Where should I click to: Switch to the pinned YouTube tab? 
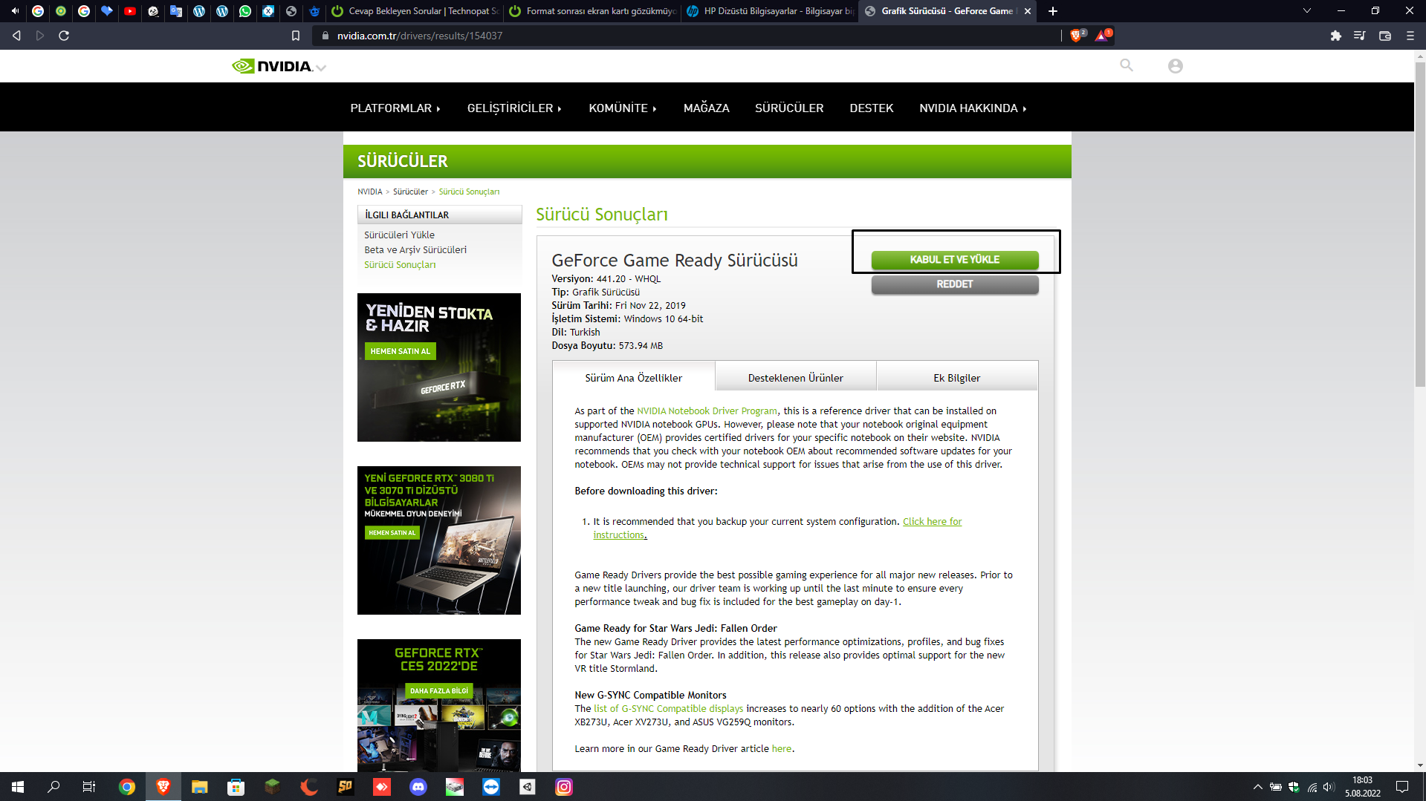click(130, 11)
